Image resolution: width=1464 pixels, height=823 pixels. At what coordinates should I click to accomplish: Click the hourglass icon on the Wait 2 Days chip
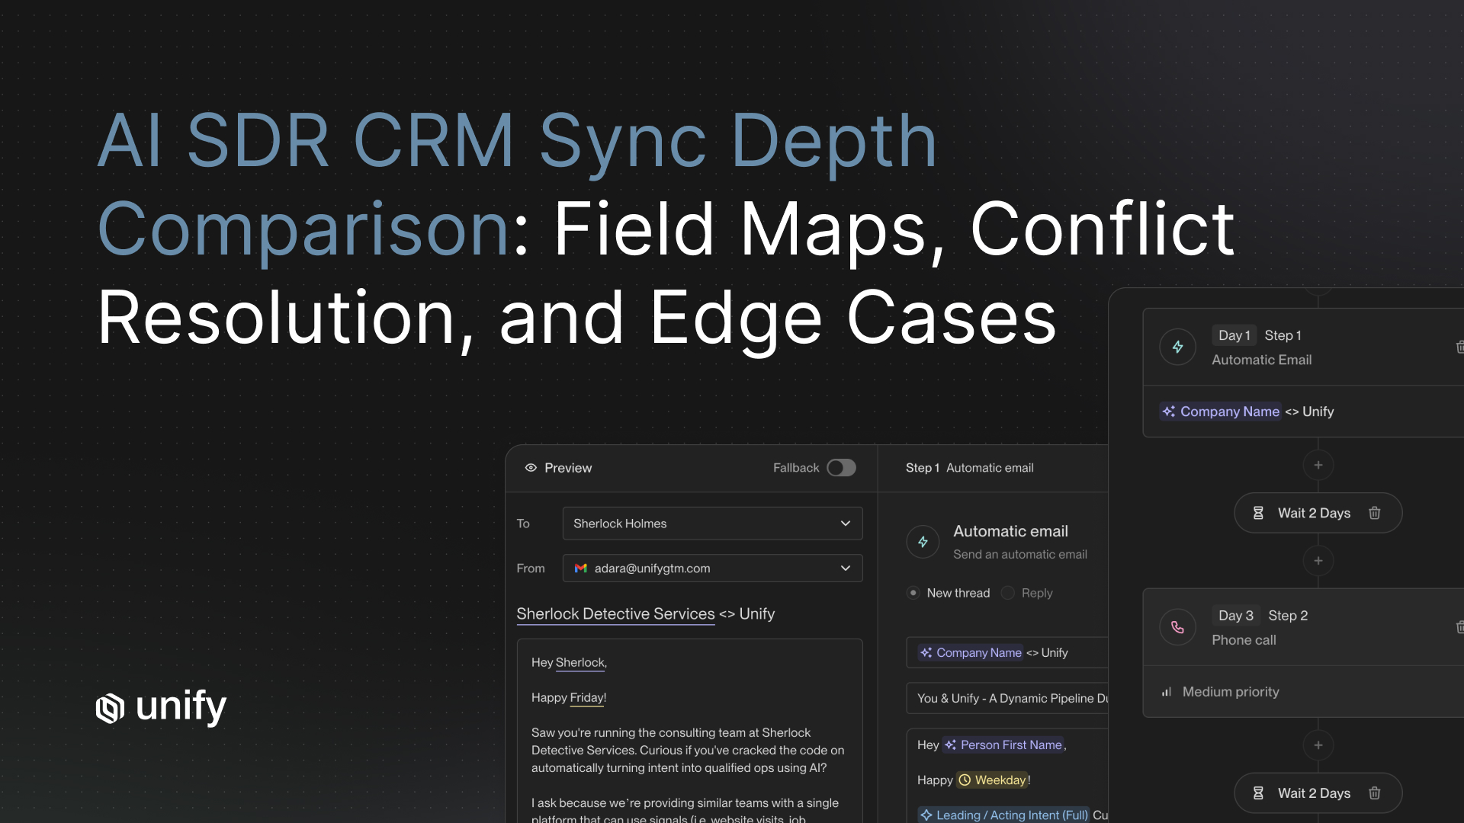pos(1258,513)
